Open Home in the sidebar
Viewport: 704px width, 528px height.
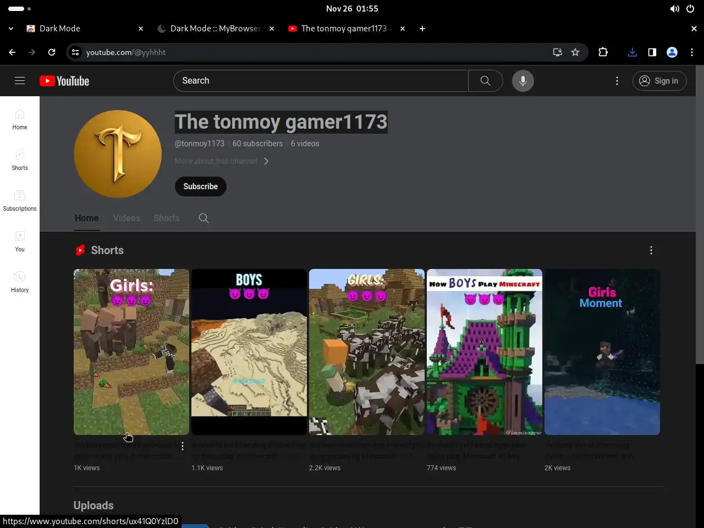20,119
